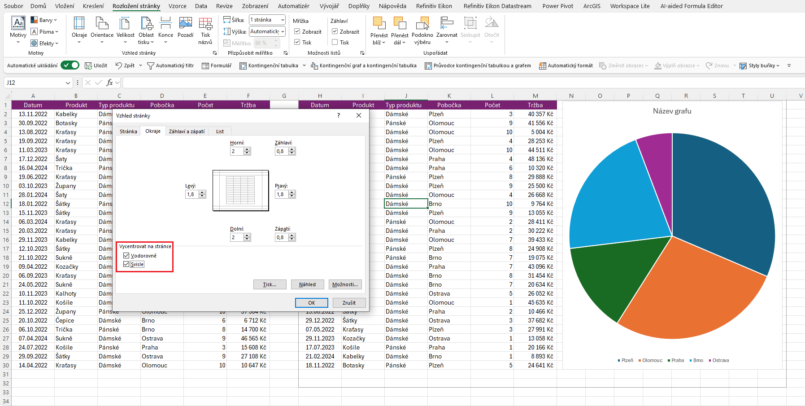Screen dimensions: 805x406
Task: Open Podokno výběru selection pane
Action: click(422, 30)
